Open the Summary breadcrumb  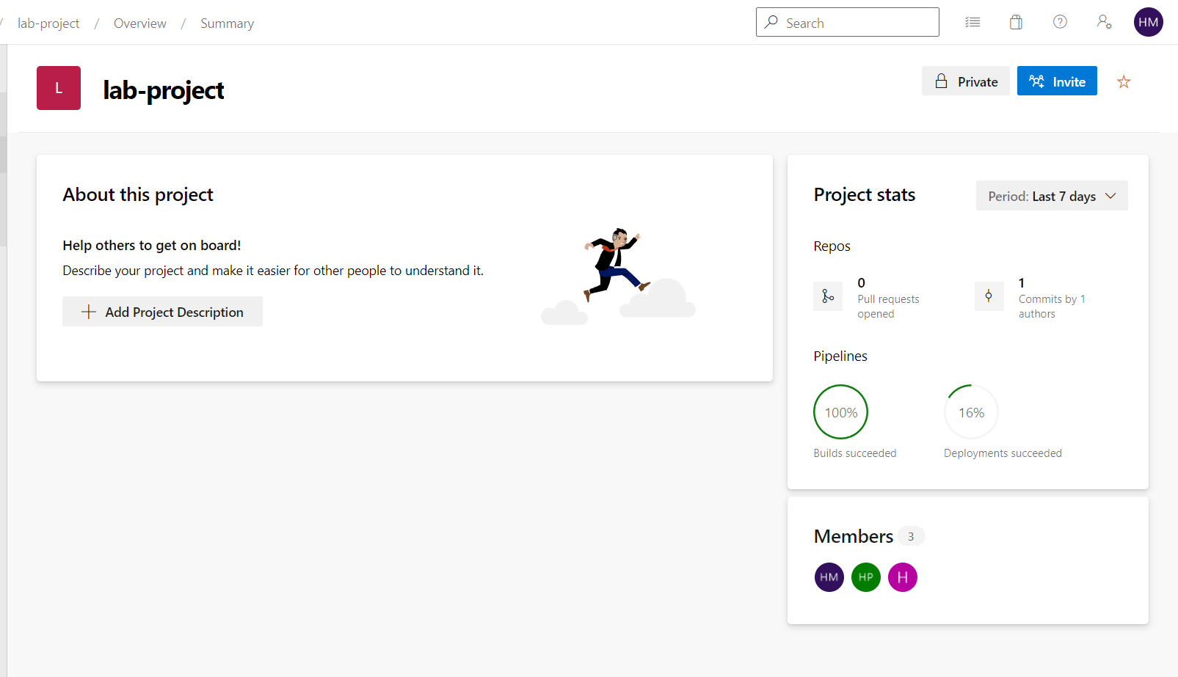tap(228, 23)
